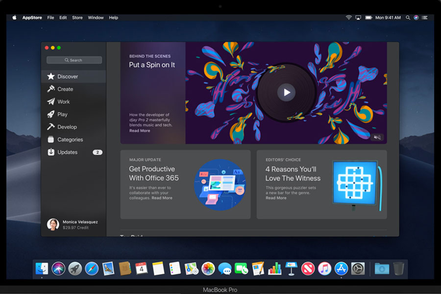This screenshot has width=441, height=294.
Task: Click the Office 365 round illustration
Action: click(220, 185)
